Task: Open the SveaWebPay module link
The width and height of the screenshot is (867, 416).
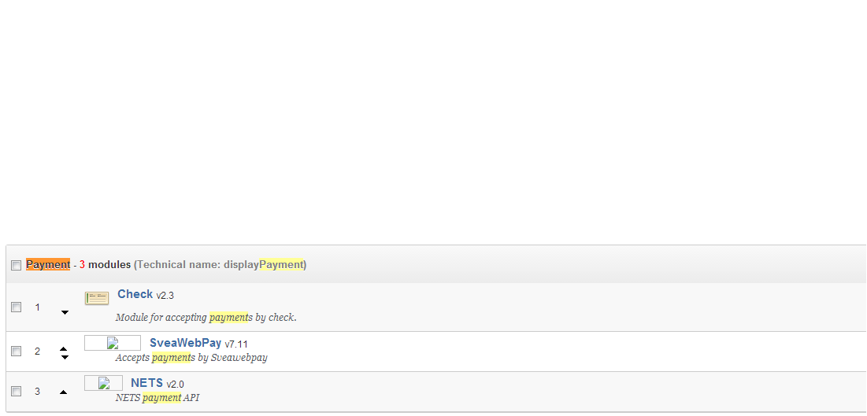Action: point(185,343)
